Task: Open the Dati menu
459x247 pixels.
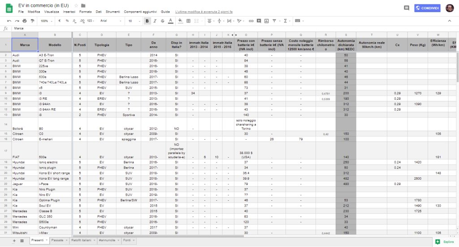Action: tap(99, 12)
